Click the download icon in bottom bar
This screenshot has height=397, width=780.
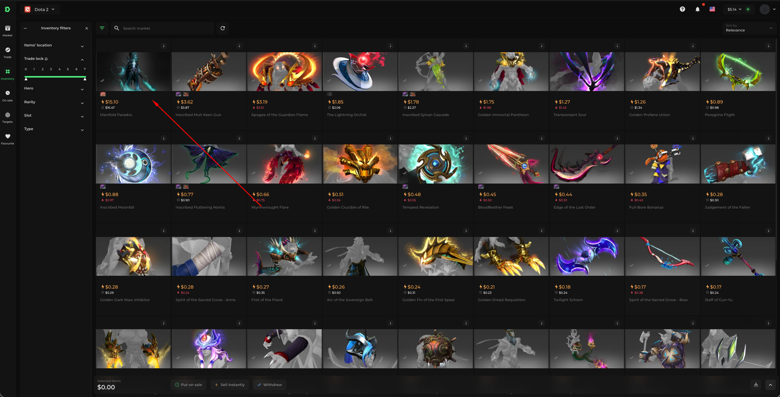756,385
